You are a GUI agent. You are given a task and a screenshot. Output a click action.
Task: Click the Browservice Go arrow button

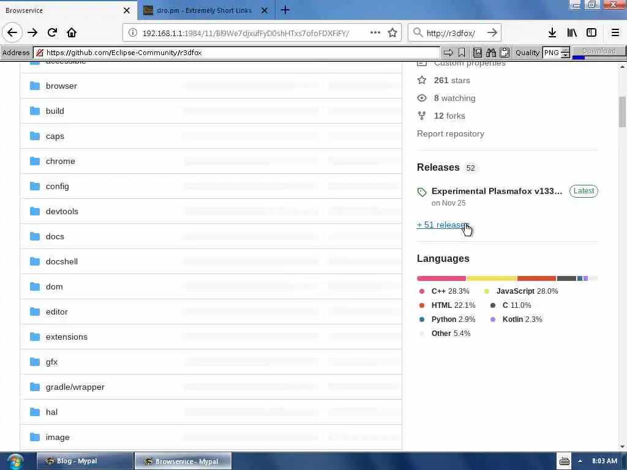448,53
